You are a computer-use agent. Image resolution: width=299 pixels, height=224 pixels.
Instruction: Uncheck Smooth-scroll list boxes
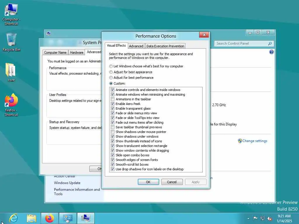point(112,164)
